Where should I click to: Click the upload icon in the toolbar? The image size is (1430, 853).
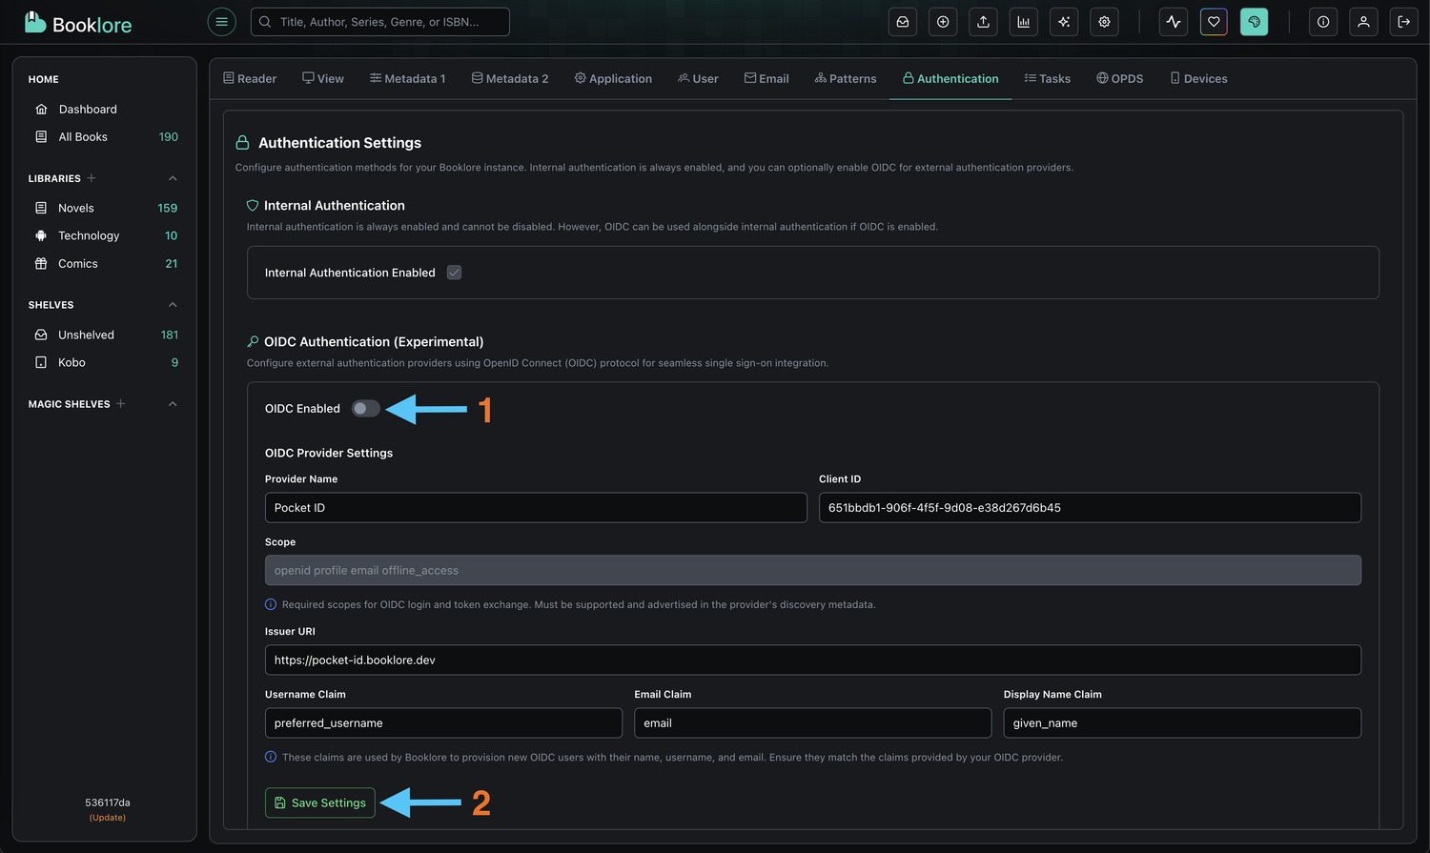tap(983, 21)
